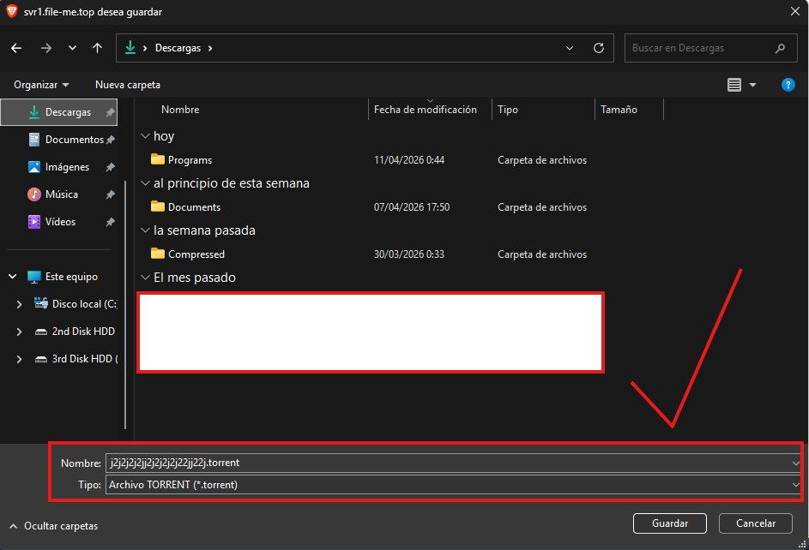The width and height of the screenshot is (809, 550).
Task: Click the pin icon next to Vídeos
Action: 110,221
